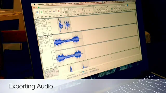Click the Audio Position time field

coord(94,71)
